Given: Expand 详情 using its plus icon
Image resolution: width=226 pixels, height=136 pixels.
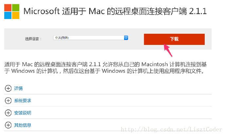Looking at the screenshot, I should [8, 88].
